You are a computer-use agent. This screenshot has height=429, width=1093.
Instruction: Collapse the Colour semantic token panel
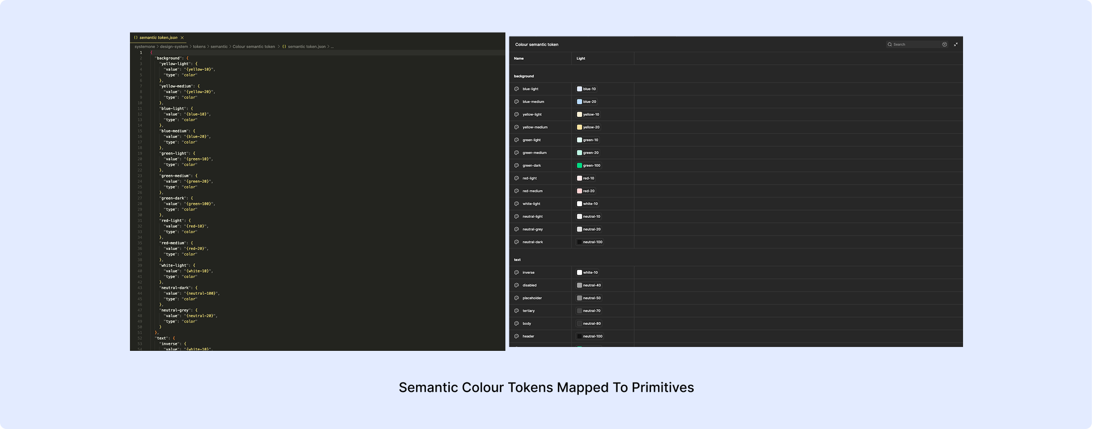[x=956, y=44]
